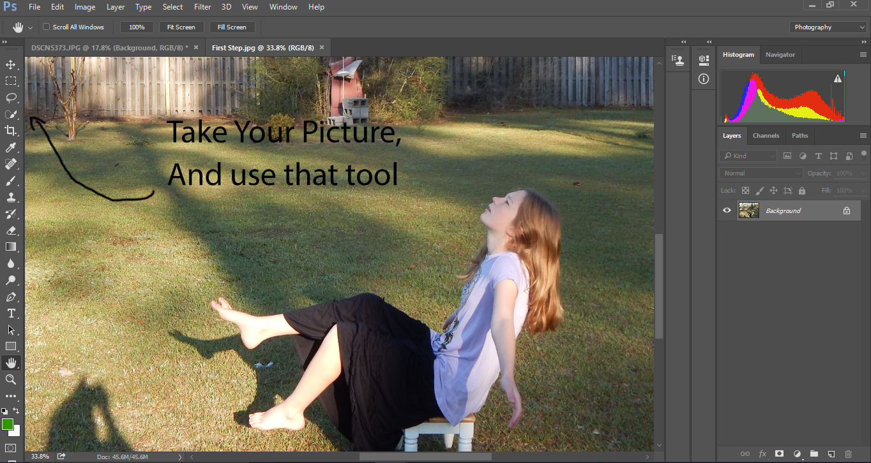The width and height of the screenshot is (871, 463).
Task: Click the Fit Screen button
Action: tap(181, 27)
